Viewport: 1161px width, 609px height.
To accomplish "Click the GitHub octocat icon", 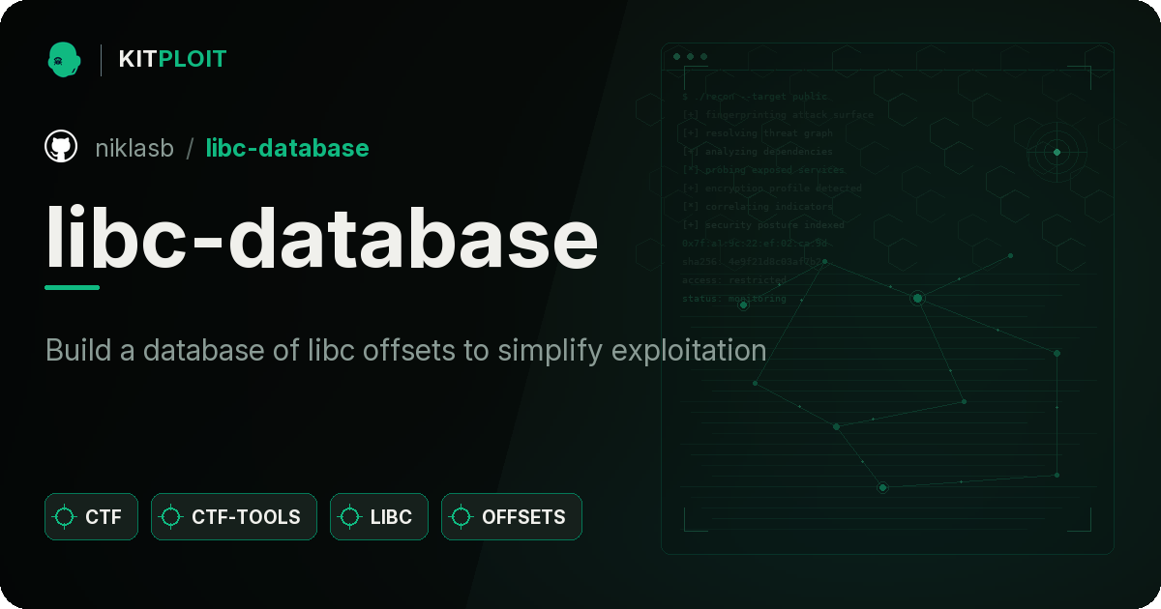I will coord(61,147).
